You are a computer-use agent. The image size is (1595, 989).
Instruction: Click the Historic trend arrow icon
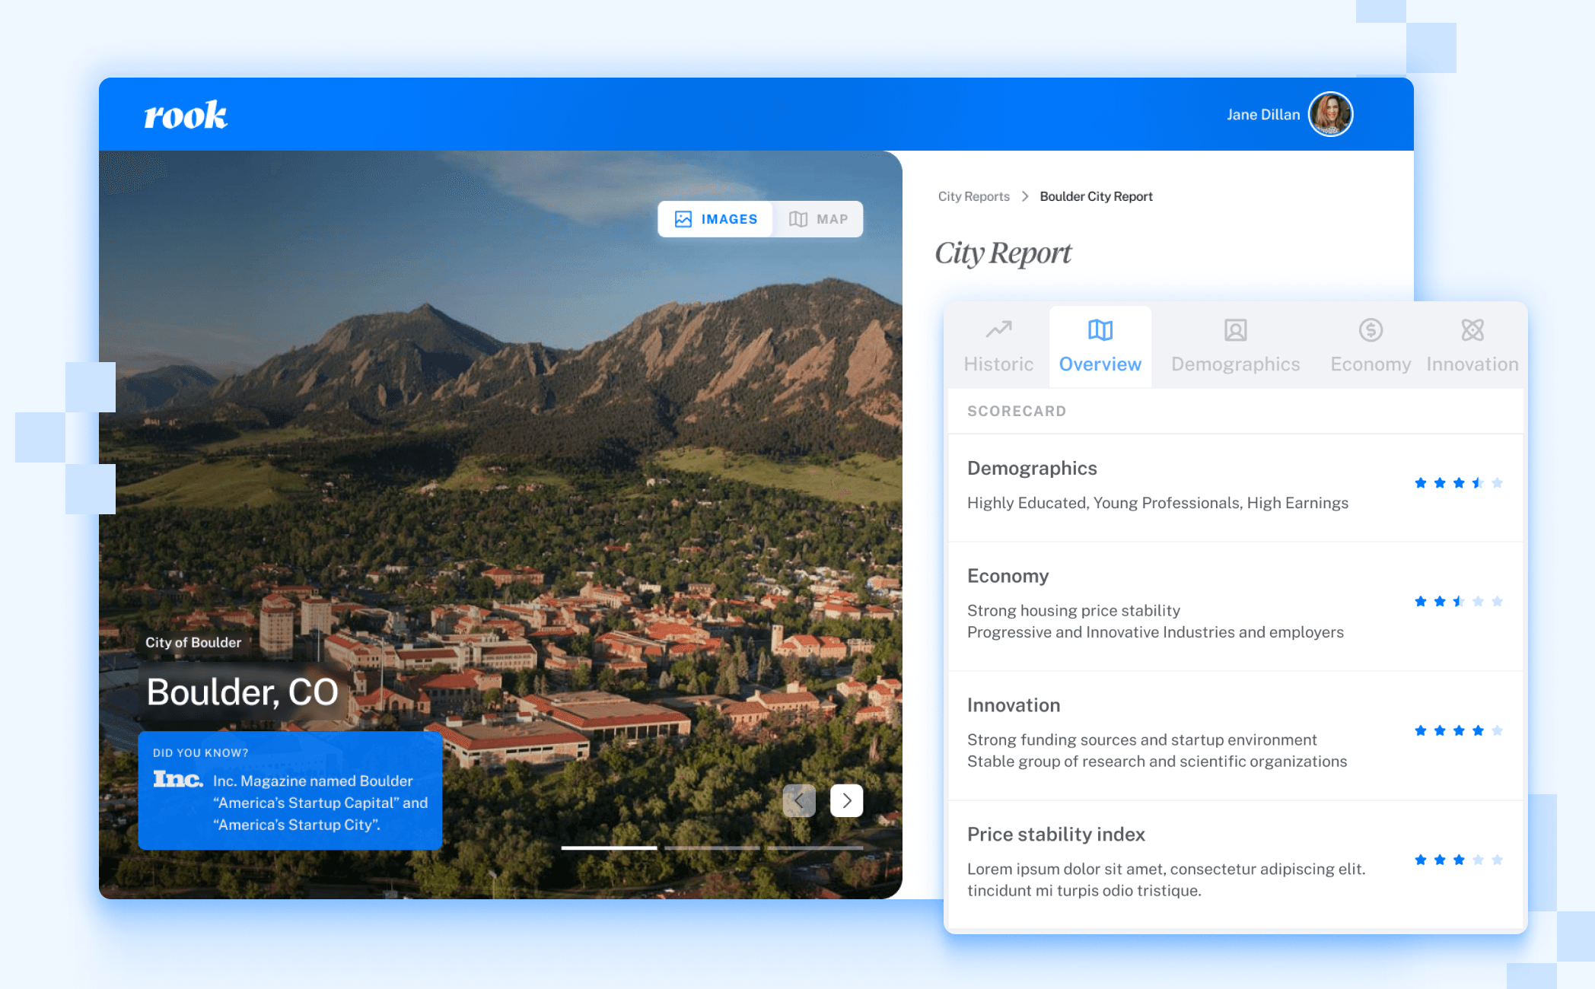(998, 329)
